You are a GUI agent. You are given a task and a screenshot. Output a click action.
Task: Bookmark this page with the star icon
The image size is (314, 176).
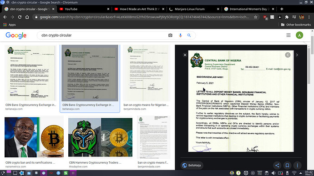pyautogui.click(x=256, y=17)
